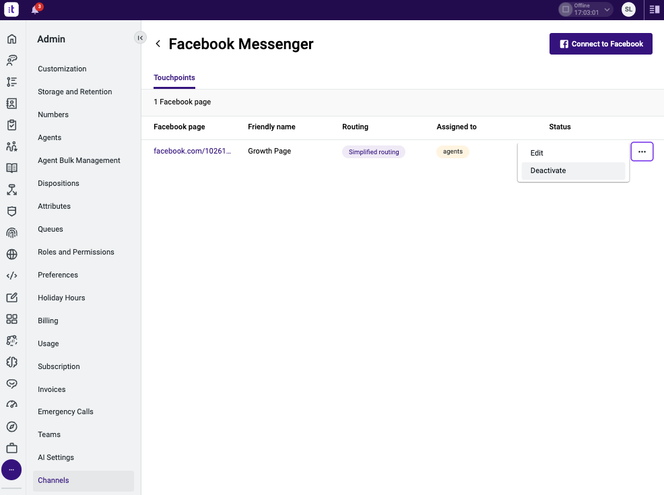Viewport: 664px width, 495px height.
Task: Choose Deactivate from the row actions menu
Action: point(573,170)
